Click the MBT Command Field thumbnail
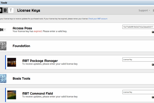The image size is (154, 103). [x=12, y=95]
